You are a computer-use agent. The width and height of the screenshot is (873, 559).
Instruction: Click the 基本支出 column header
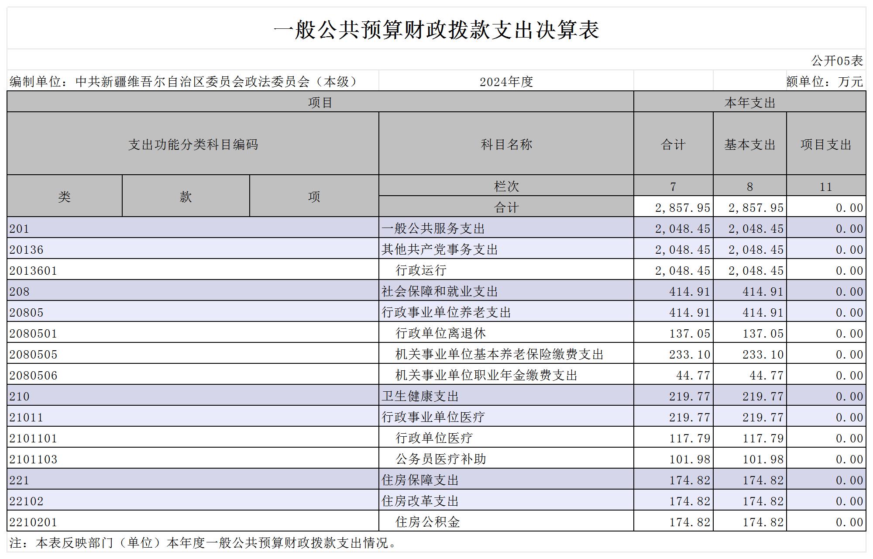coord(749,145)
